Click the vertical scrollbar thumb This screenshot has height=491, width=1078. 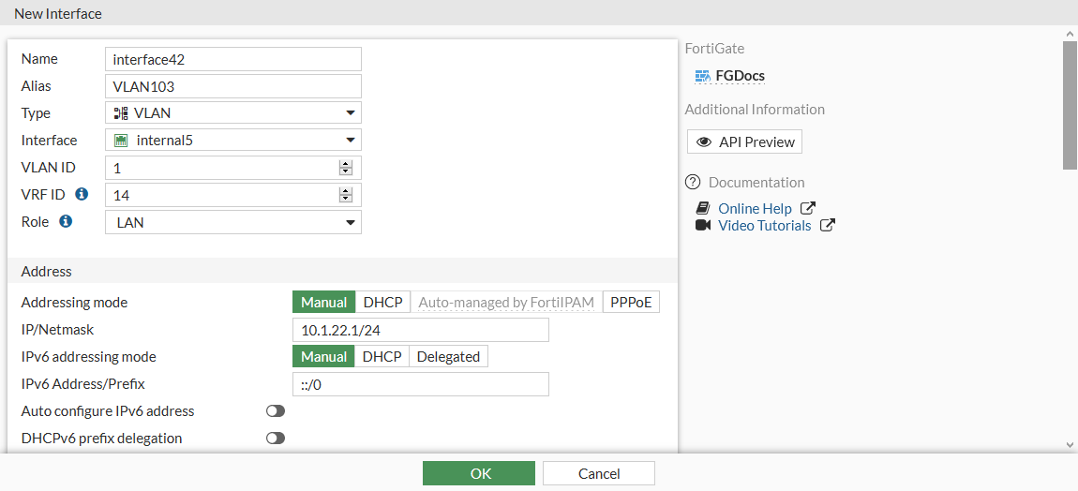1070,103
